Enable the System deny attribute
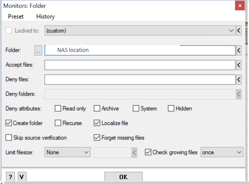This screenshot has height=184, width=249. pyautogui.click(x=136, y=109)
